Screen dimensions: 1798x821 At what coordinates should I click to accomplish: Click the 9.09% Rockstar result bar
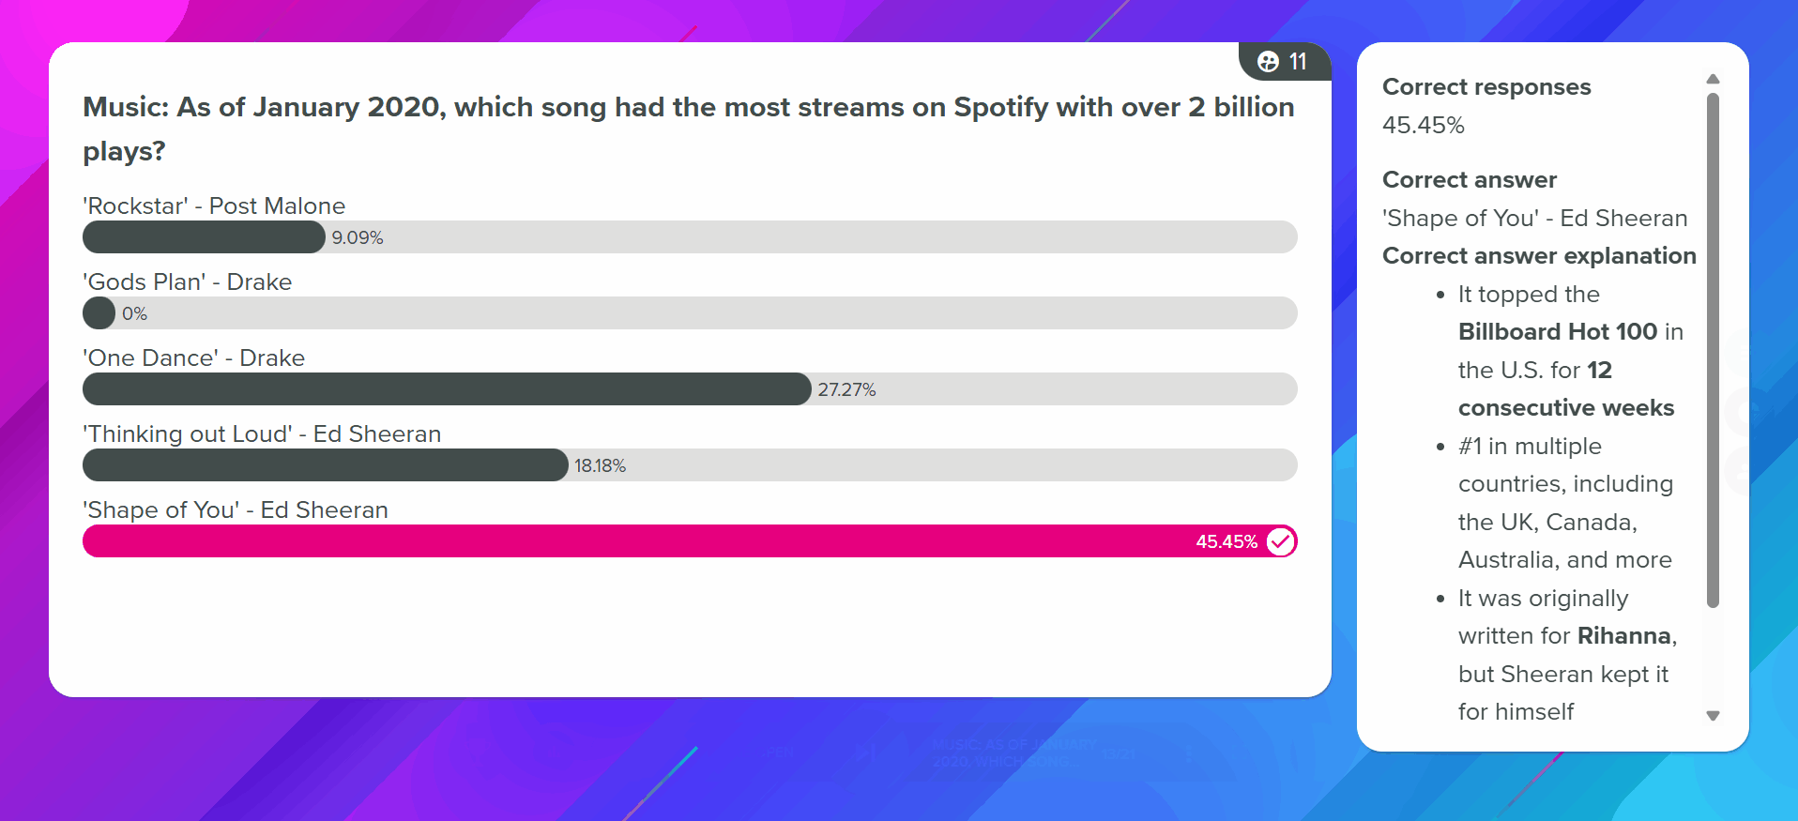[204, 237]
